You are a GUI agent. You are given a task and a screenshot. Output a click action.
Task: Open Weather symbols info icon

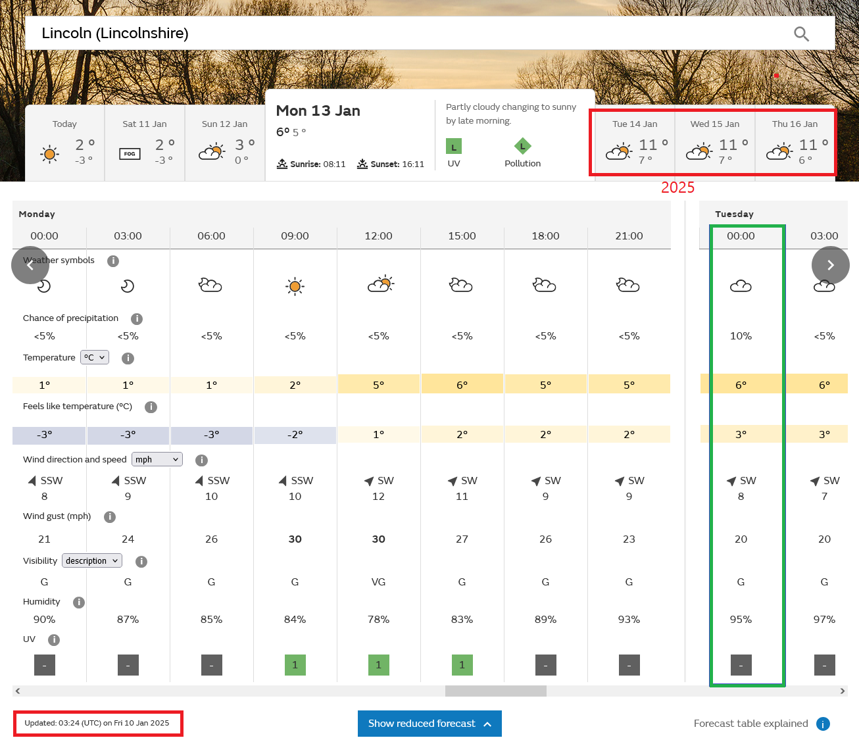(113, 261)
